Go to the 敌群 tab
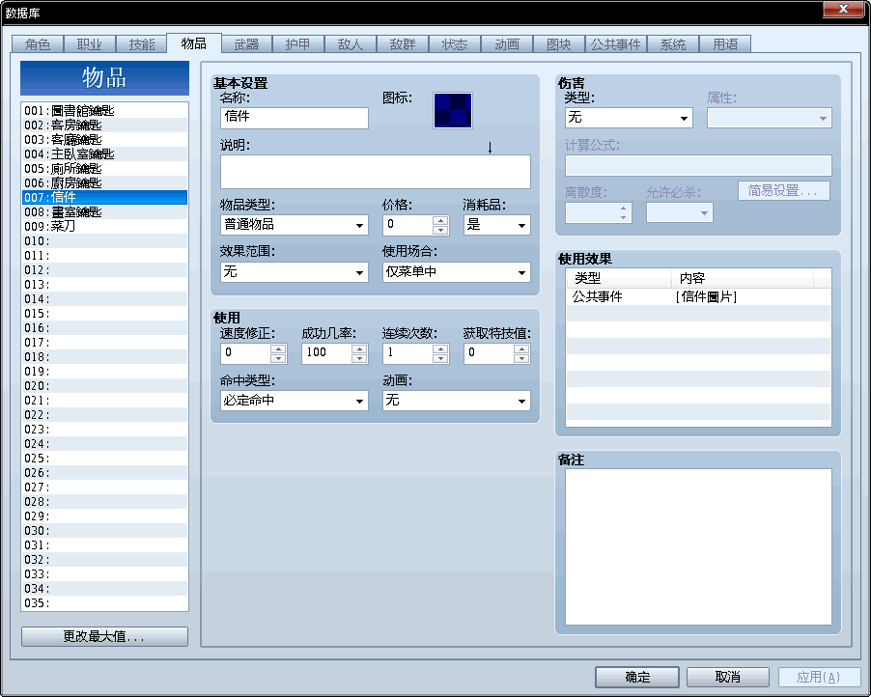Viewport: 871px width, 697px height. tap(402, 44)
